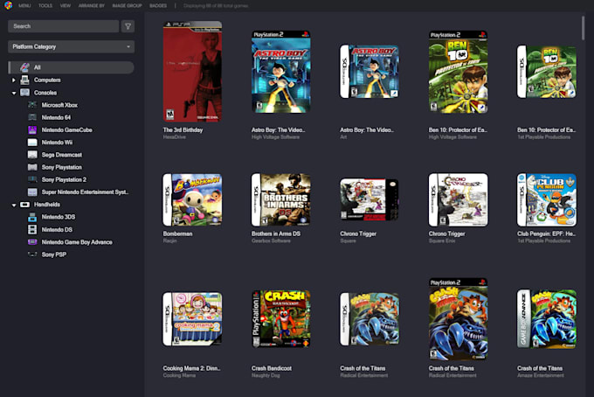Click the Nintendo DS icon
The width and height of the screenshot is (594, 397).
[x=32, y=230]
